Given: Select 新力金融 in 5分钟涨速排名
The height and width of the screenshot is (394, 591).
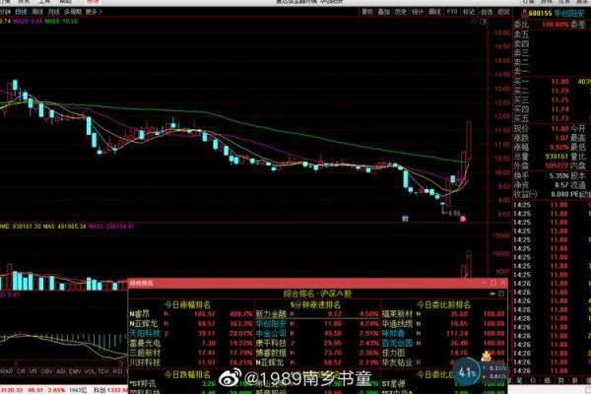Looking at the screenshot, I should click(x=272, y=313).
